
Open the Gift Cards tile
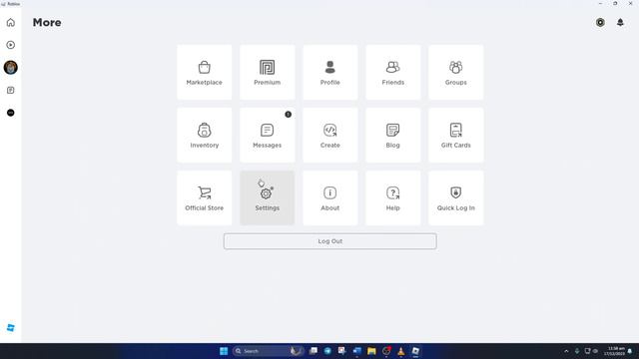456,136
